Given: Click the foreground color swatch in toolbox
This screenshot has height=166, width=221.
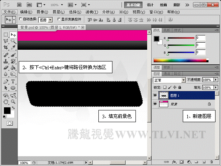Looking at the screenshot, I should [x=7, y=110].
